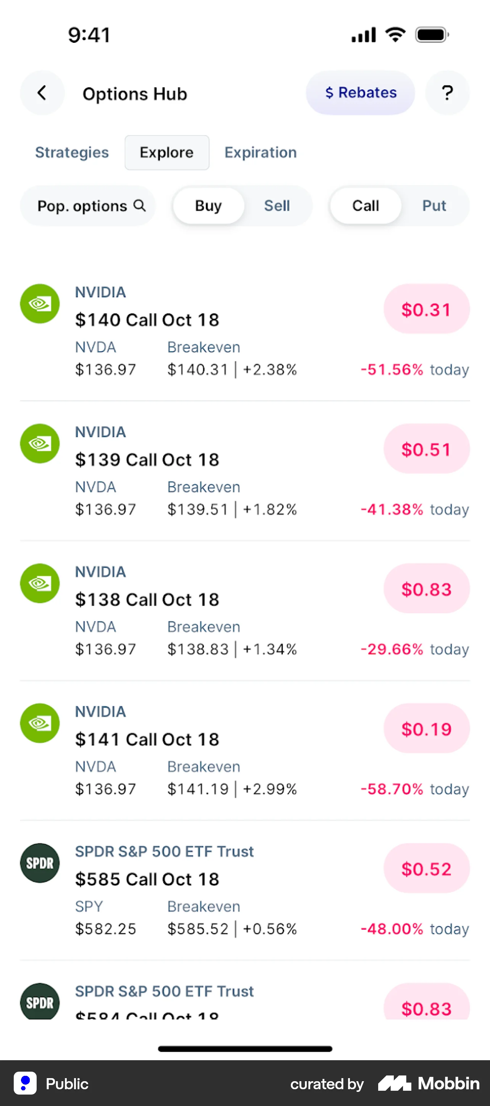
Task: Open the $585 Call Oct 18 listing
Action: [x=147, y=879]
